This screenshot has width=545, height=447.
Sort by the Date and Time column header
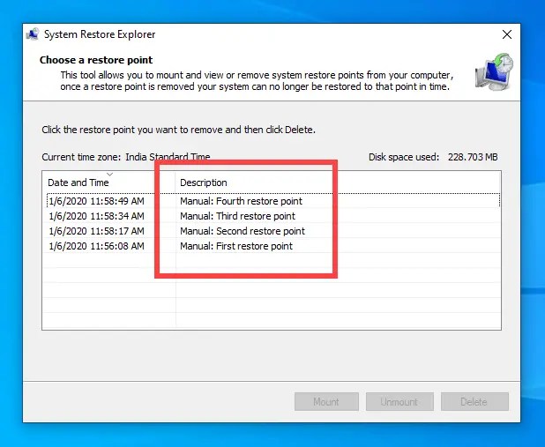(x=108, y=183)
